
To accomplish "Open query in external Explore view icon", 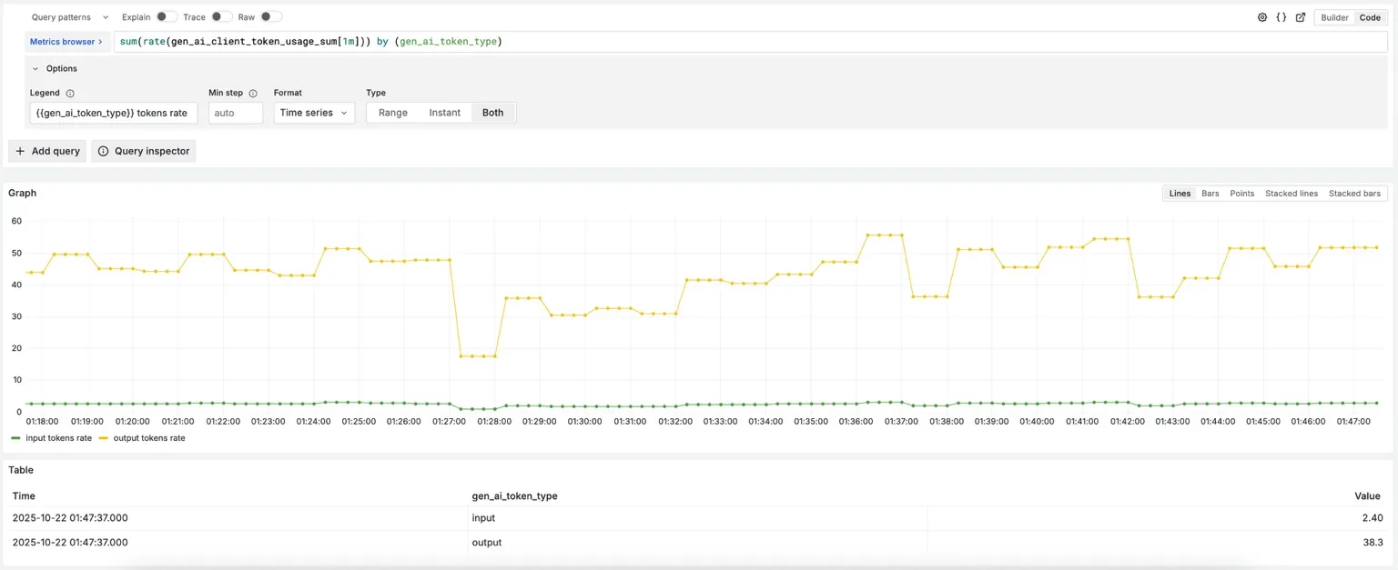I will point(1301,17).
